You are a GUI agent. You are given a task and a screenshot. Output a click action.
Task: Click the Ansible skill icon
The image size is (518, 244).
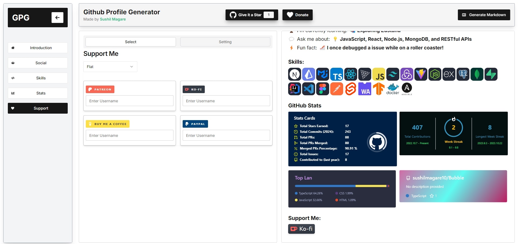click(407, 89)
